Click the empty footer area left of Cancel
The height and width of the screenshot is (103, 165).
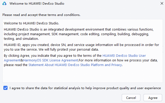coord(62,98)
